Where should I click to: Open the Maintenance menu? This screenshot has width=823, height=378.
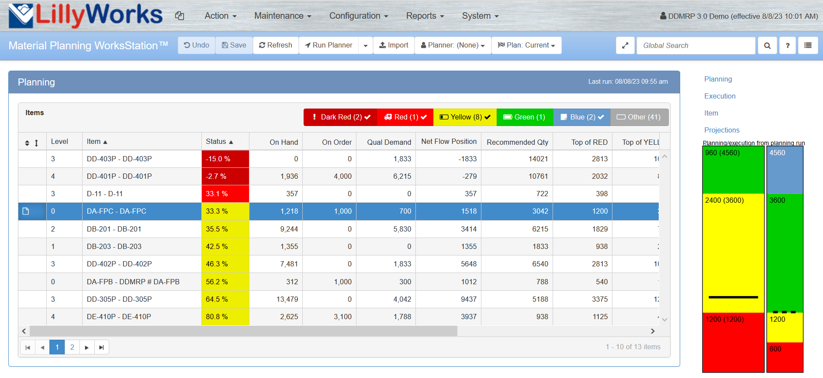coord(283,16)
